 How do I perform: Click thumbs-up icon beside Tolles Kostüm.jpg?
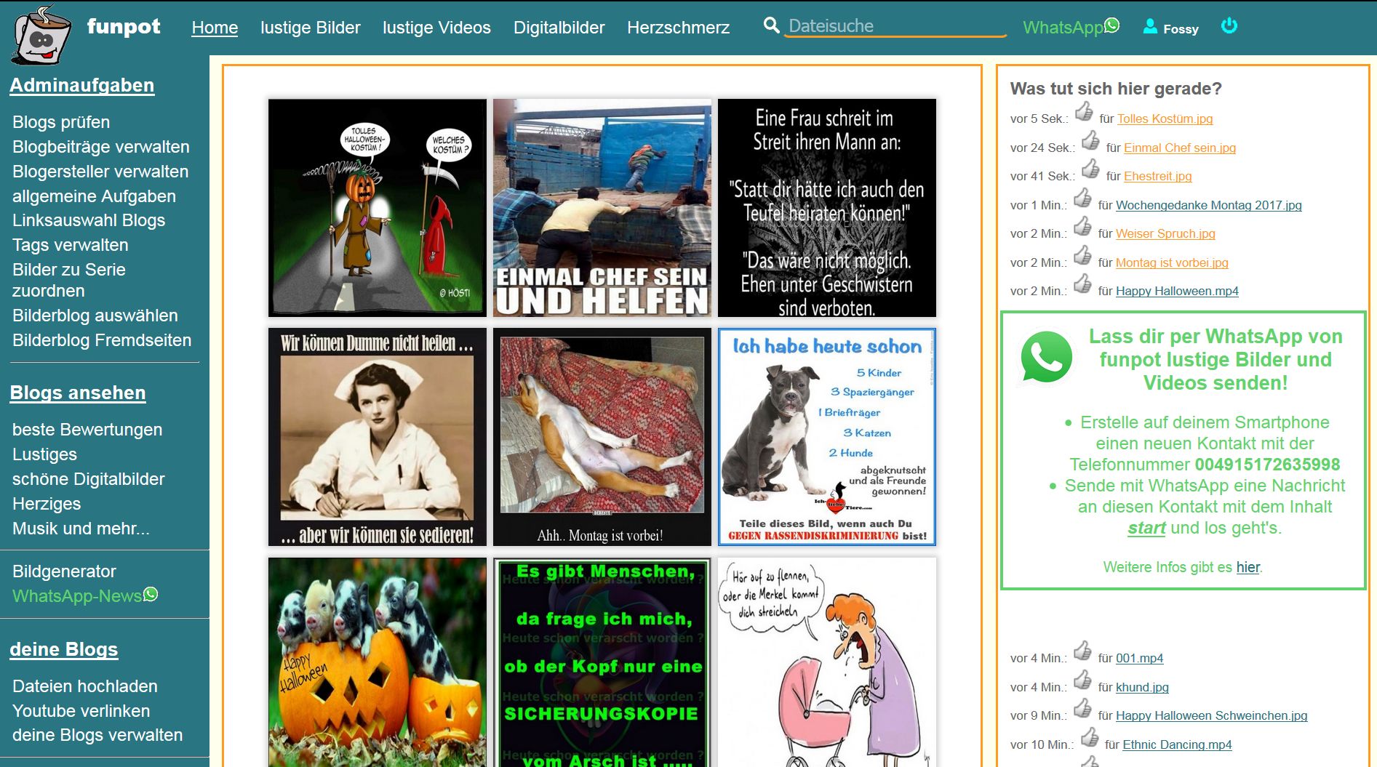(x=1084, y=112)
